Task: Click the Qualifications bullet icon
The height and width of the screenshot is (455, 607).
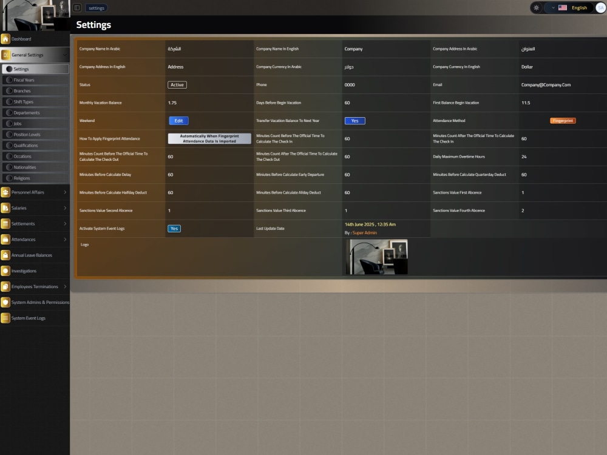Action: [9, 146]
